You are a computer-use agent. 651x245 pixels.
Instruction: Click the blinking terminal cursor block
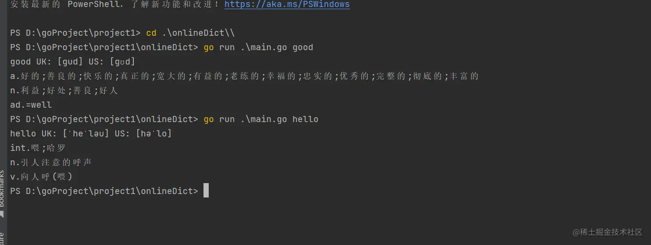(206, 191)
